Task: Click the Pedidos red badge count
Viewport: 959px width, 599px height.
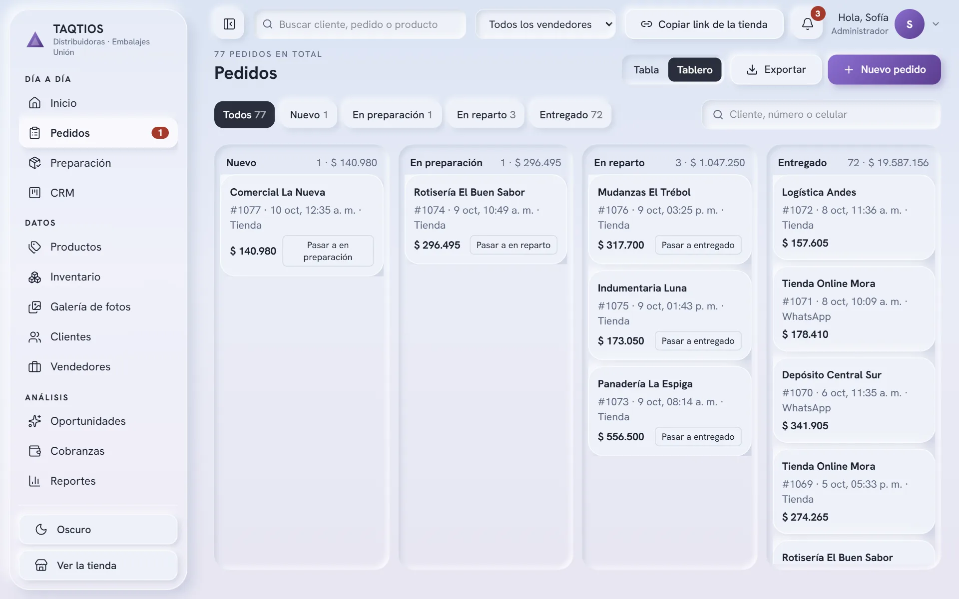Action: click(x=160, y=133)
